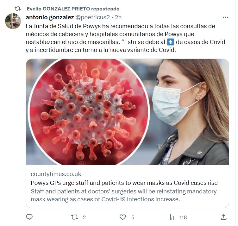Click the Spanish tweet text about Powys
Screen dimensions: 238x226
pos(120,38)
